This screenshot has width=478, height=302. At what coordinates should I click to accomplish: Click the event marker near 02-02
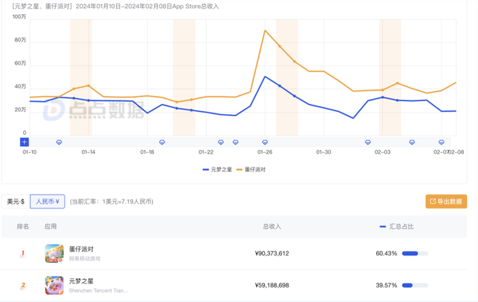pyautogui.click(x=368, y=142)
